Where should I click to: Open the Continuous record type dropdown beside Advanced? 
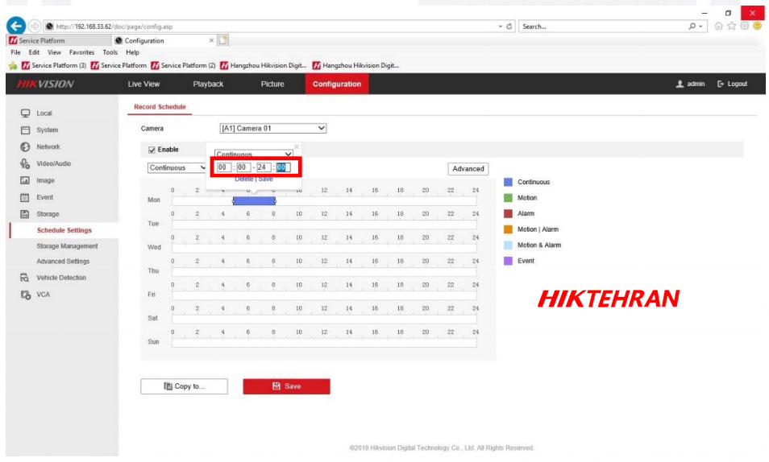(176, 168)
